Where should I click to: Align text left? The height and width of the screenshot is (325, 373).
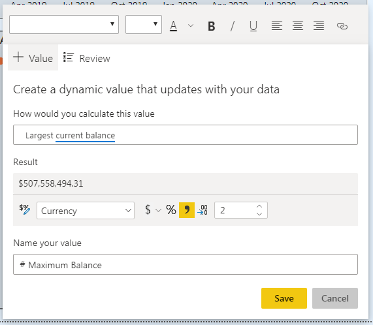click(x=277, y=25)
